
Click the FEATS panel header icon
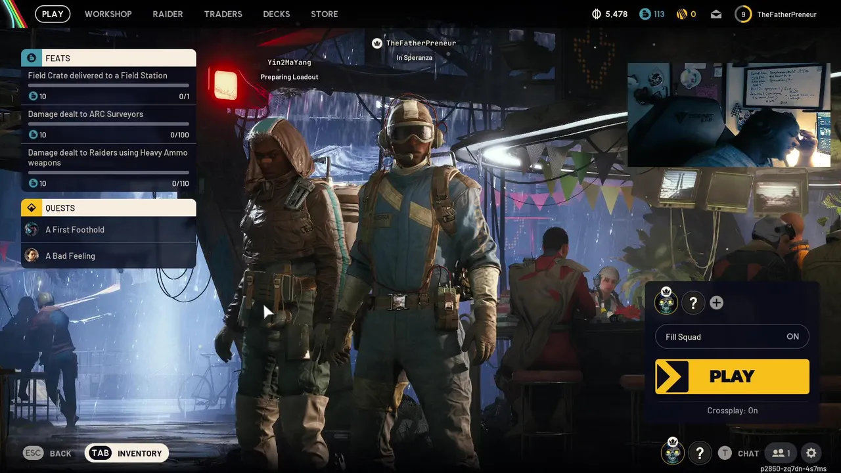[x=32, y=58]
